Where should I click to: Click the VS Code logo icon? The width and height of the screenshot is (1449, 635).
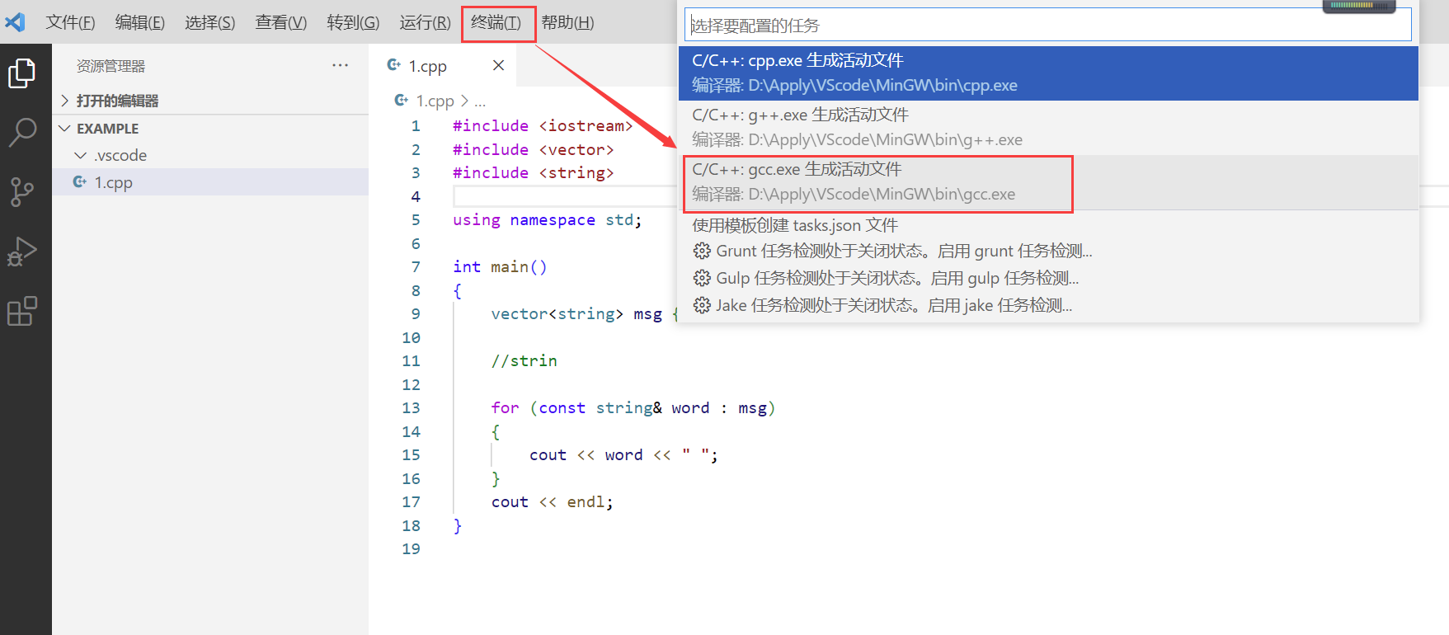(15, 21)
